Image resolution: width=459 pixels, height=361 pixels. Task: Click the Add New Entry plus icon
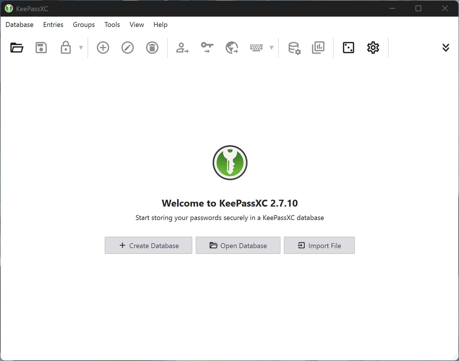click(103, 48)
